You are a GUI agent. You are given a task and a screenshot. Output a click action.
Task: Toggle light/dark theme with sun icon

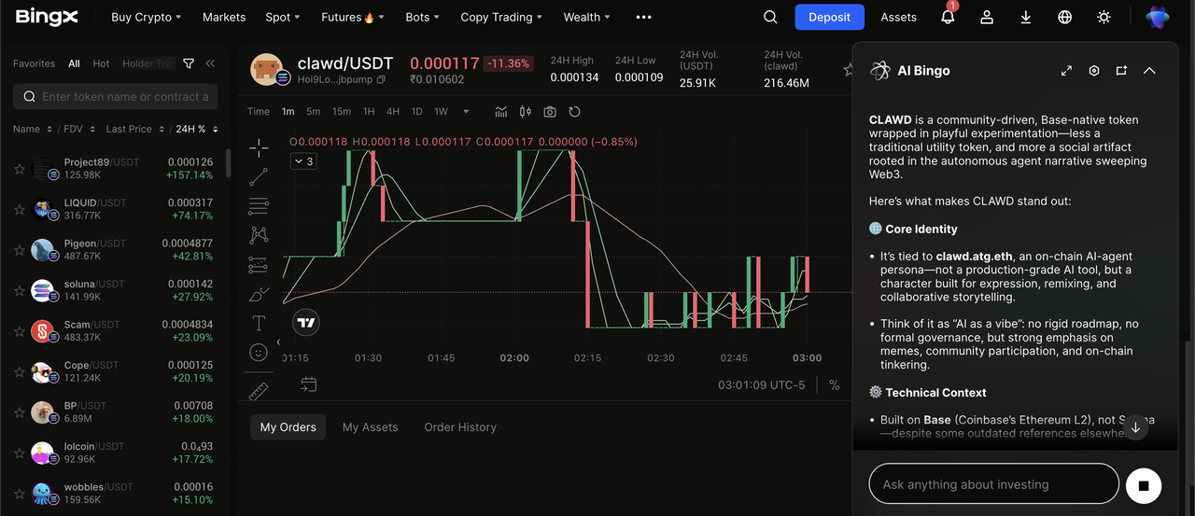[1104, 17]
